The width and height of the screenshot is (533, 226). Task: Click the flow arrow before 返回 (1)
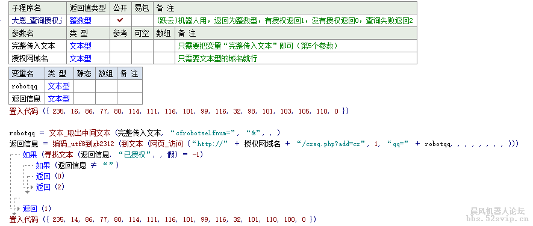tap(19, 209)
